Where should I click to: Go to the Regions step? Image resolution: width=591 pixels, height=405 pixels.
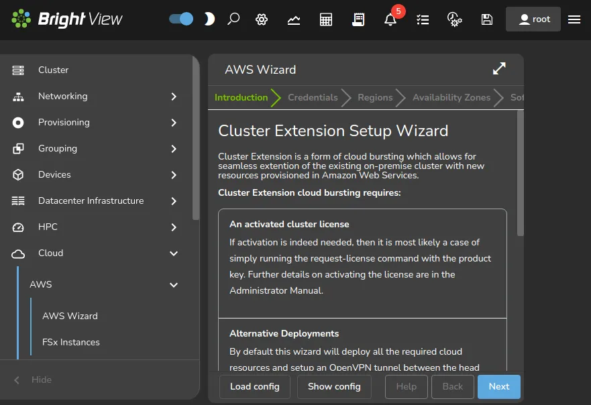coord(375,98)
